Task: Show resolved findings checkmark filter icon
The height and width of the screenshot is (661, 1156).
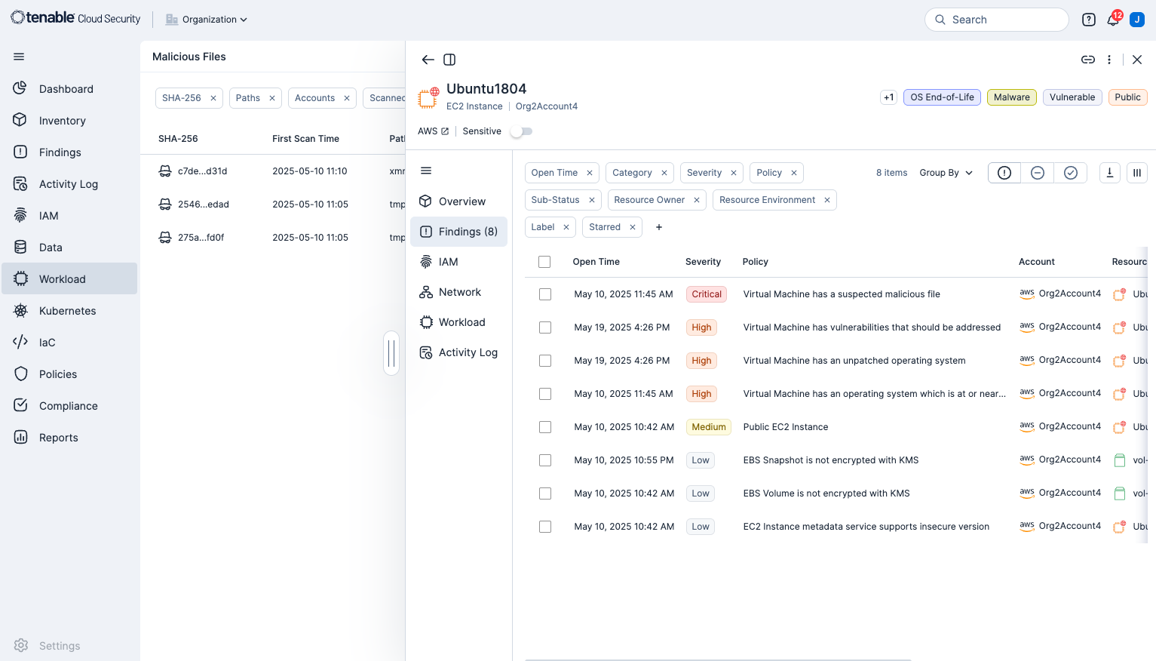Action: tap(1070, 173)
